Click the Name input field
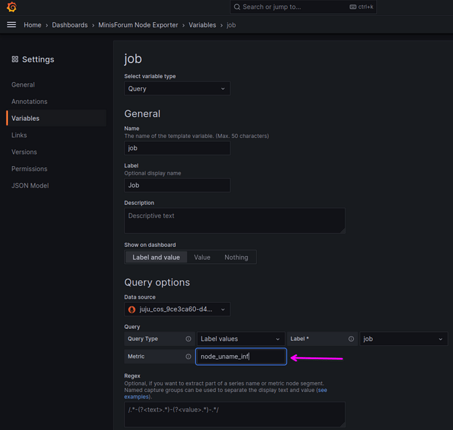This screenshot has height=430, width=453. [x=177, y=148]
